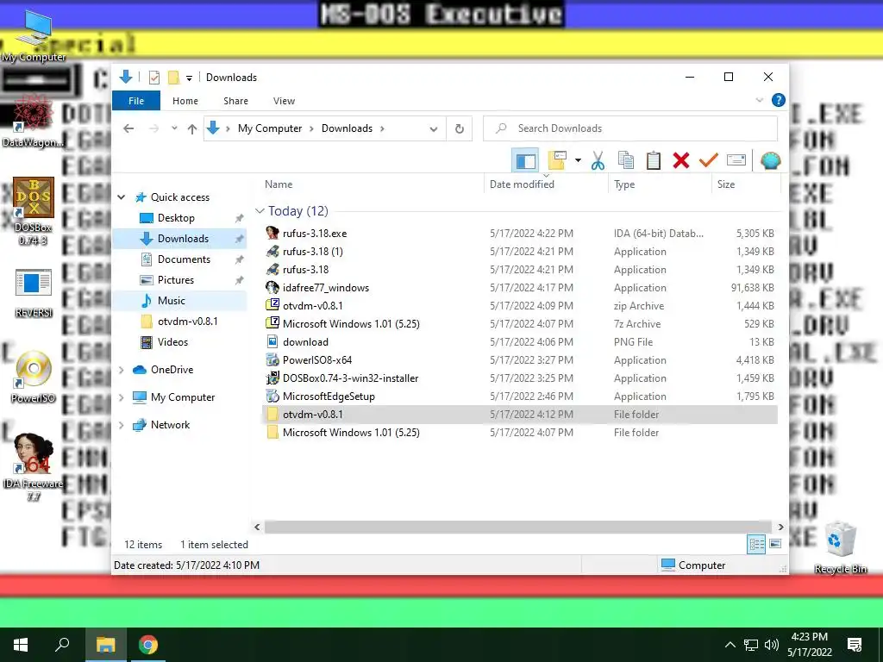This screenshot has width=883, height=662.
Task: Collapse the Quick access tree node
Action: click(x=121, y=197)
